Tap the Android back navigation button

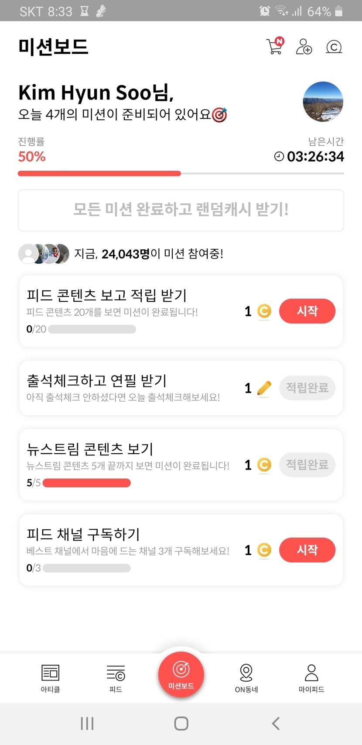tap(276, 724)
